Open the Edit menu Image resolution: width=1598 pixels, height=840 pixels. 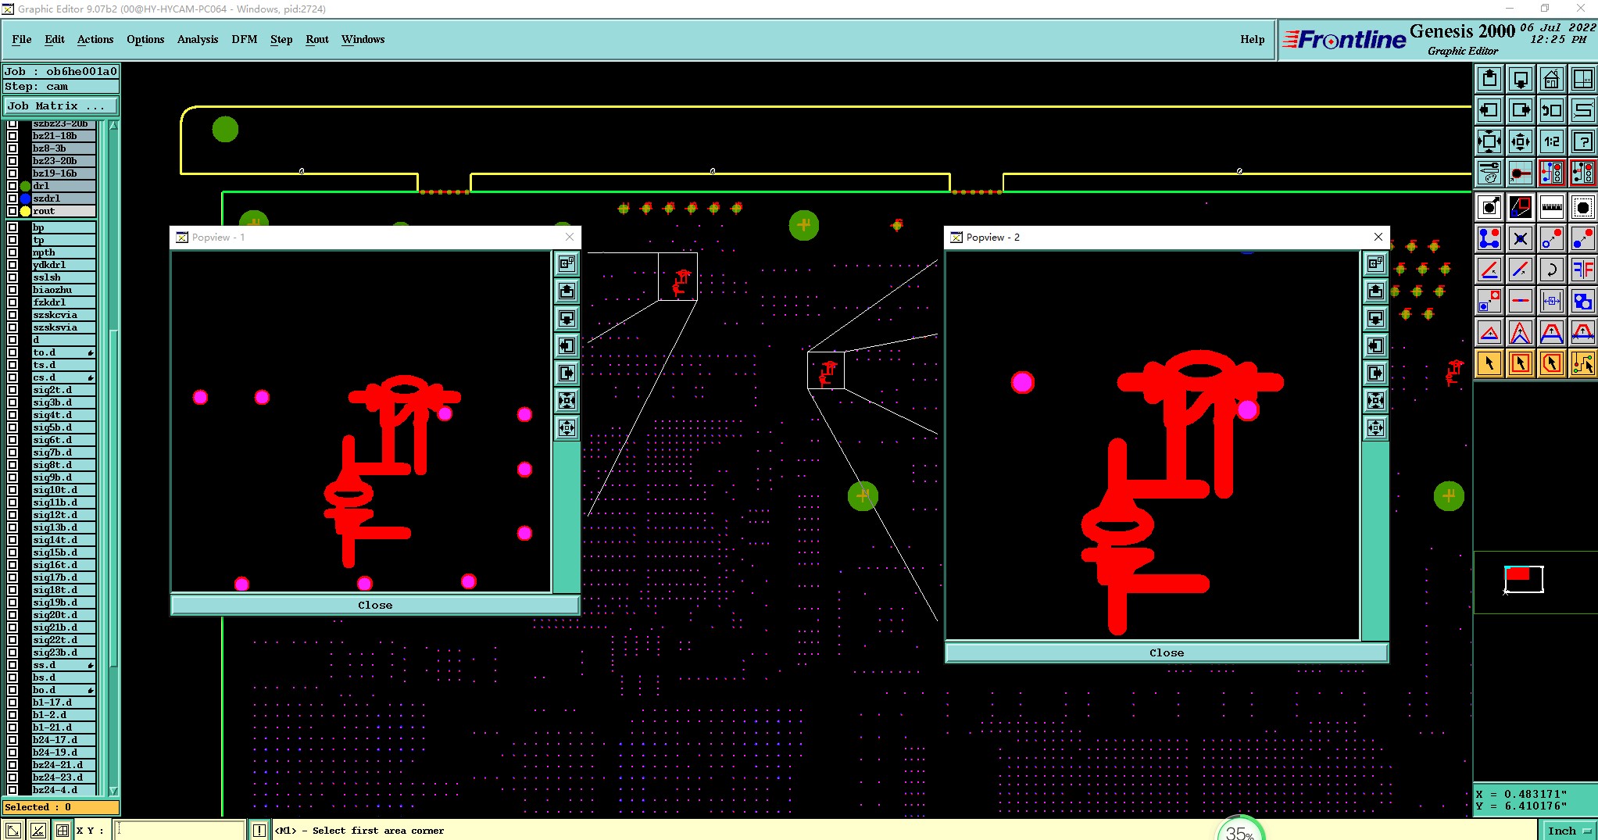pos(55,39)
